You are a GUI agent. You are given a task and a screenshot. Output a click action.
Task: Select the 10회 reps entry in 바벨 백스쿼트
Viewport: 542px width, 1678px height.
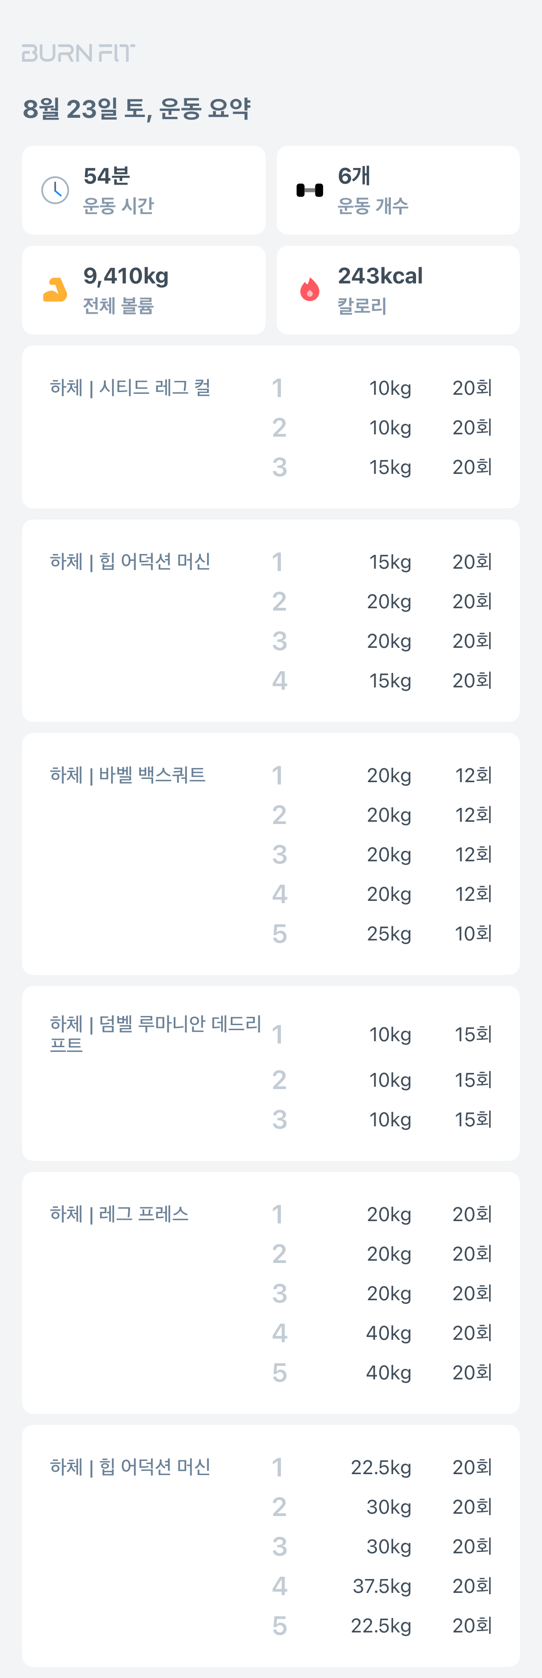[x=473, y=934]
